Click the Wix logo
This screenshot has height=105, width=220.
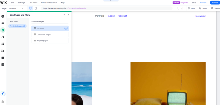[x=3, y=2]
